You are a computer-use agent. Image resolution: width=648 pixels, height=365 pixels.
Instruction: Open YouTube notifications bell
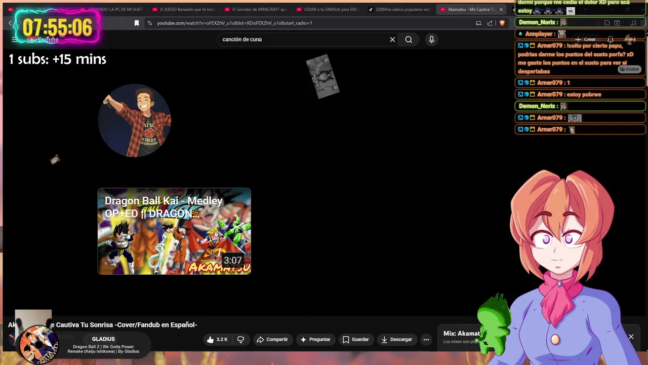pos(611,40)
